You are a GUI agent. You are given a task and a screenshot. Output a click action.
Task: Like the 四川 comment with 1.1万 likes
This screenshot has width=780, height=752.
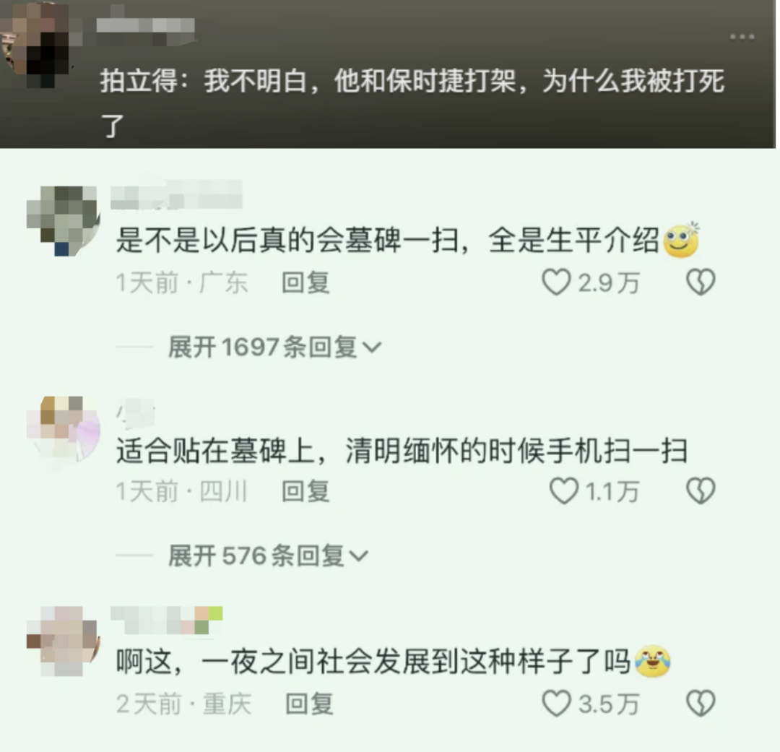563,490
